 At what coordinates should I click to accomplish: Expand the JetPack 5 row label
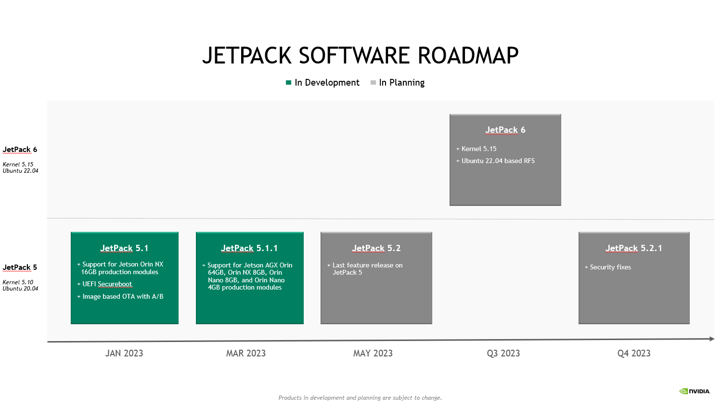[19, 267]
